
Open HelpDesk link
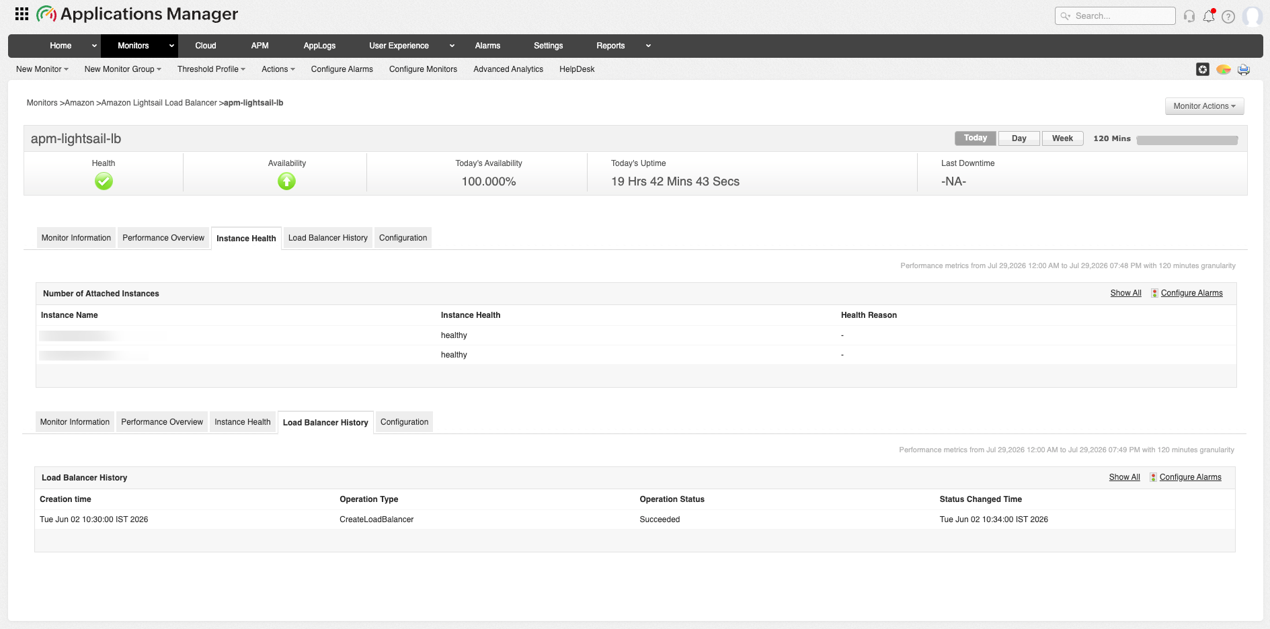(577, 69)
